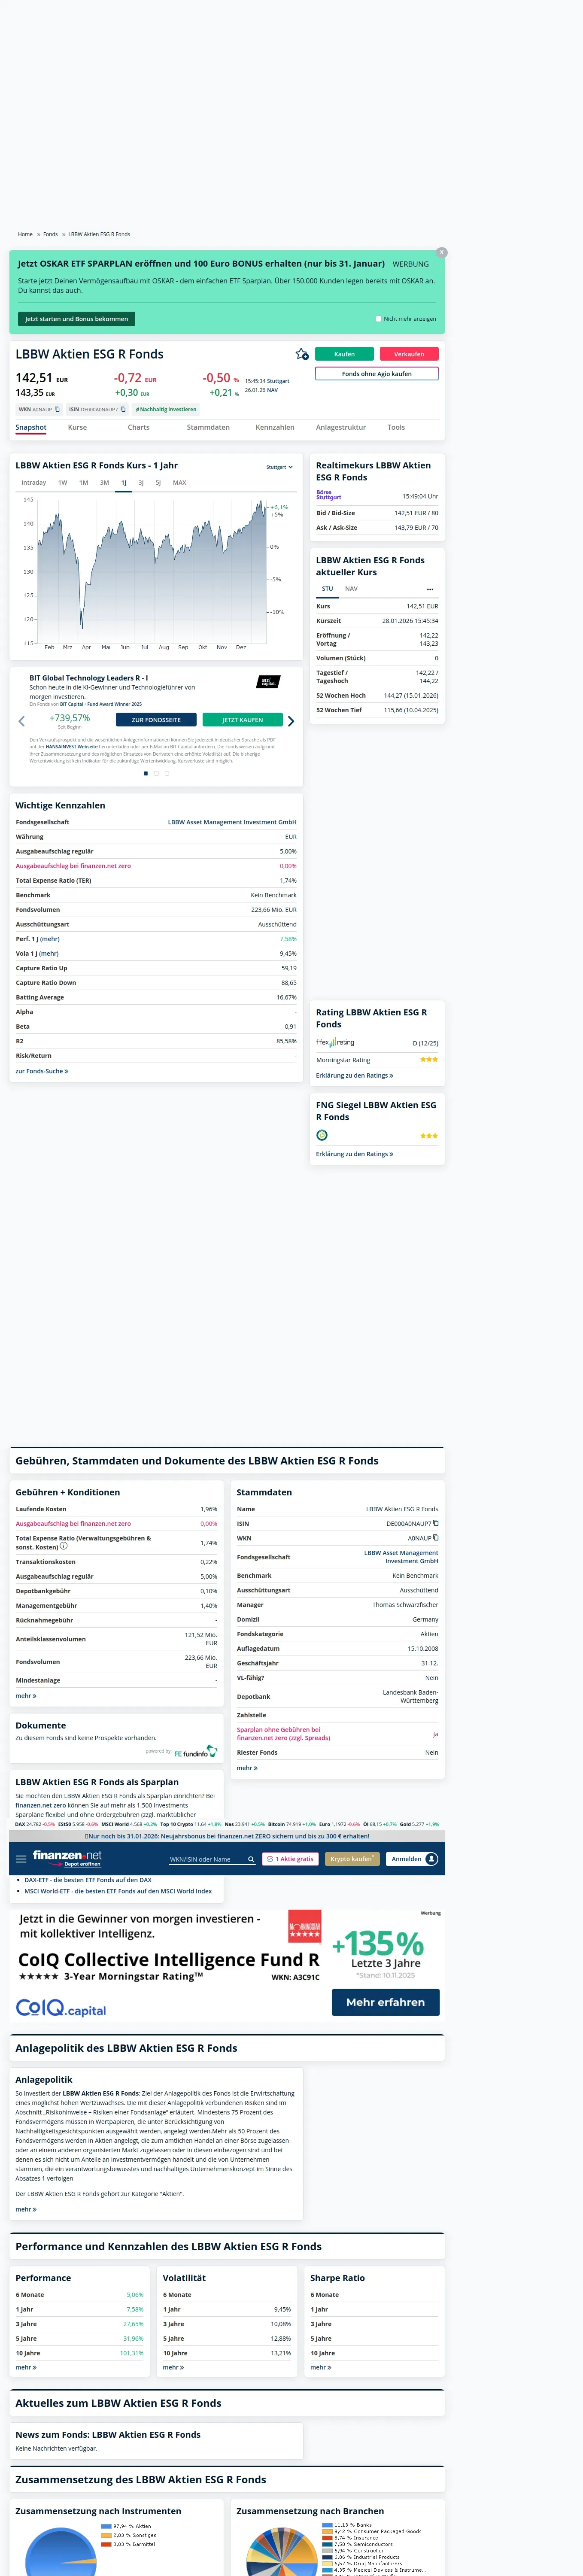Click the green Kaufen button
583x2576 pixels.
click(344, 354)
